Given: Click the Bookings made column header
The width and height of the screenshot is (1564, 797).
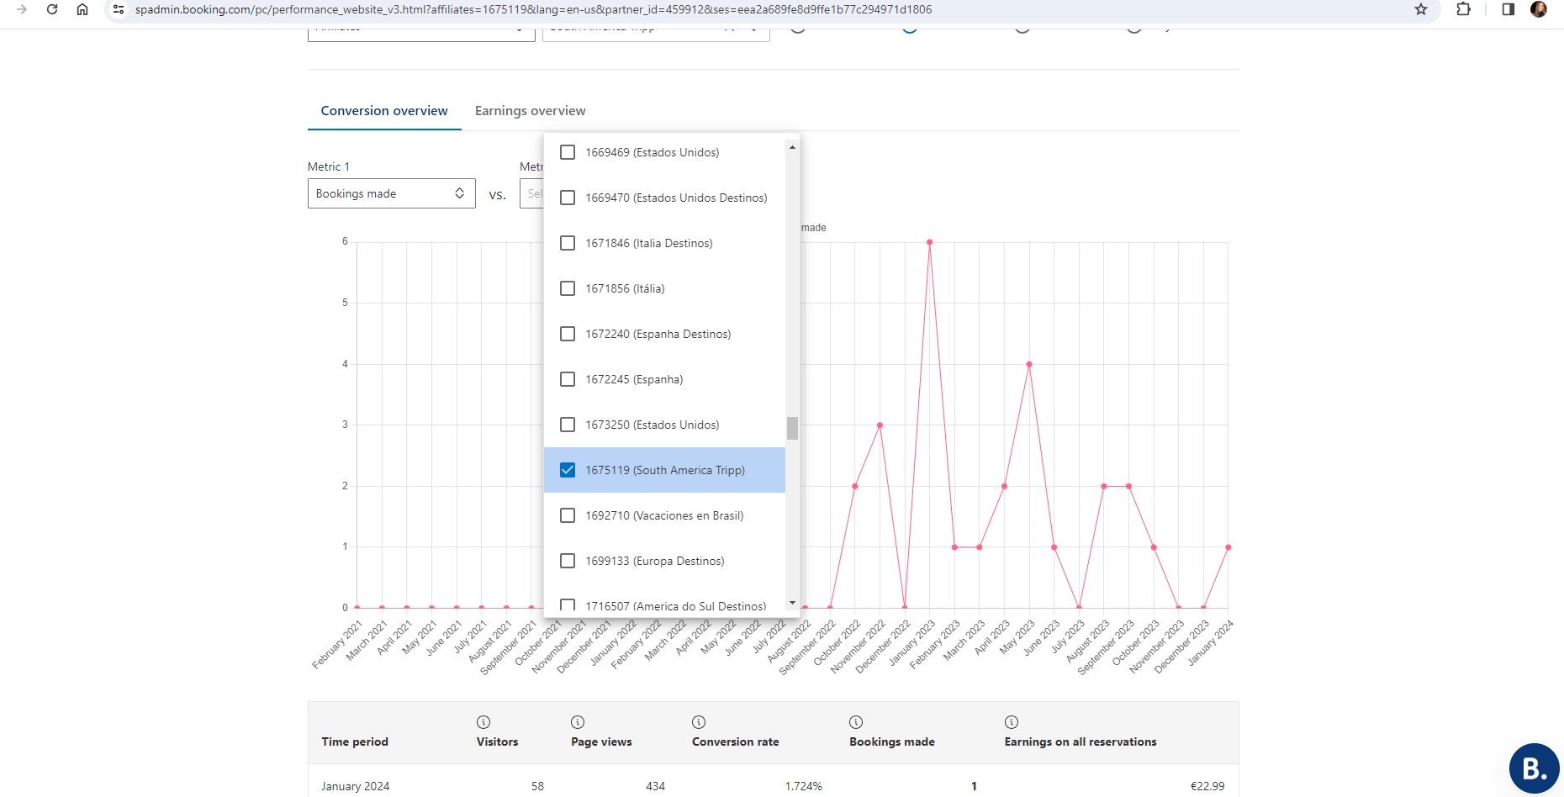Looking at the screenshot, I should coord(892,742).
